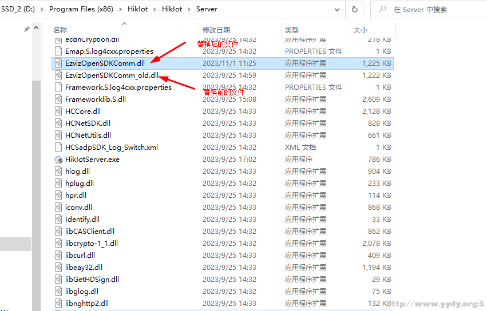Image resolution: width=487 pixels, height=311 pixels.
Task: Click the libnghttp2.dll file icon
Action: [58, 303]
